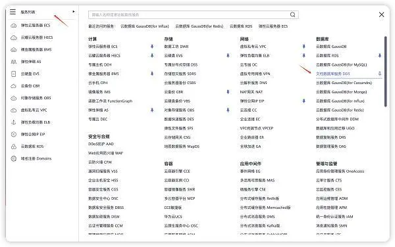Open 云数据库 GaussDB(for Cassandra)

344,83
